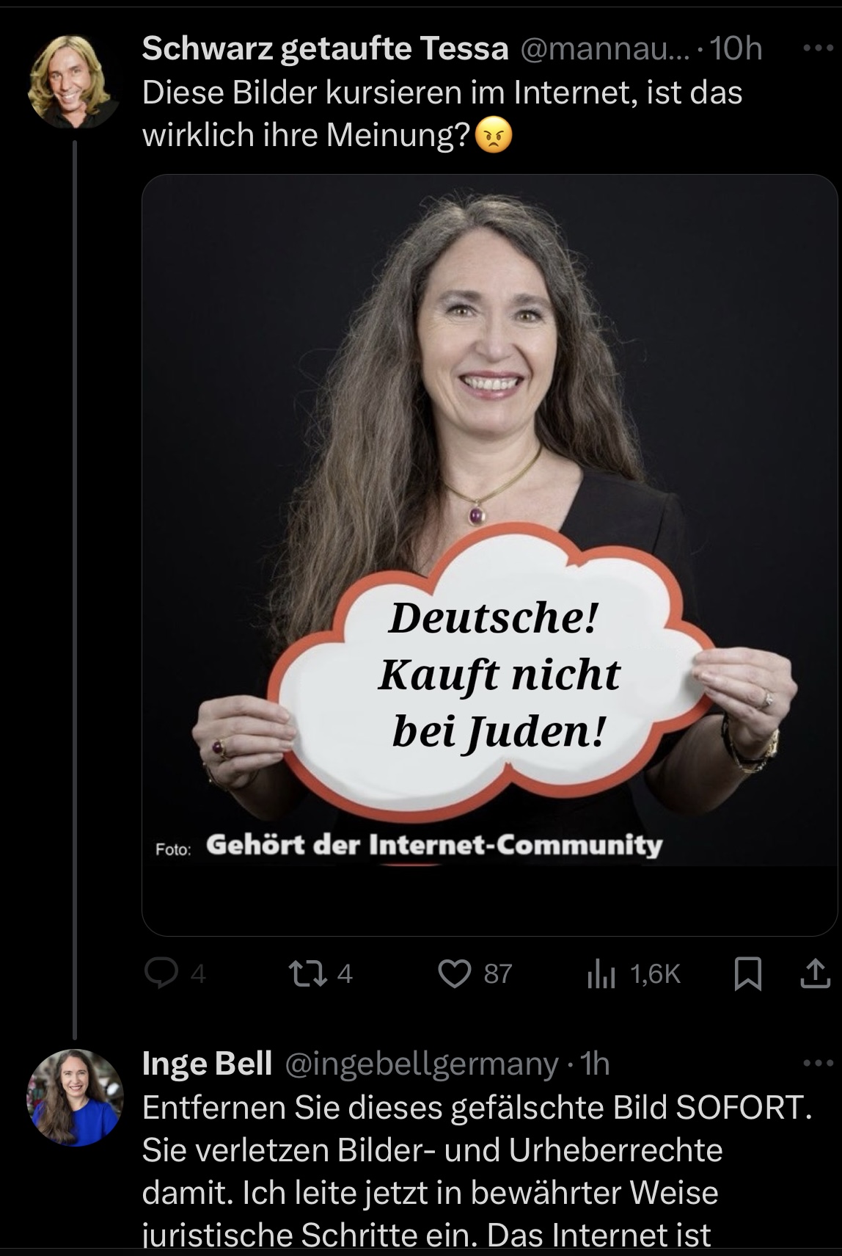
Task: Open more options on Tessa's tweet
Action: [x=819, y=48]
